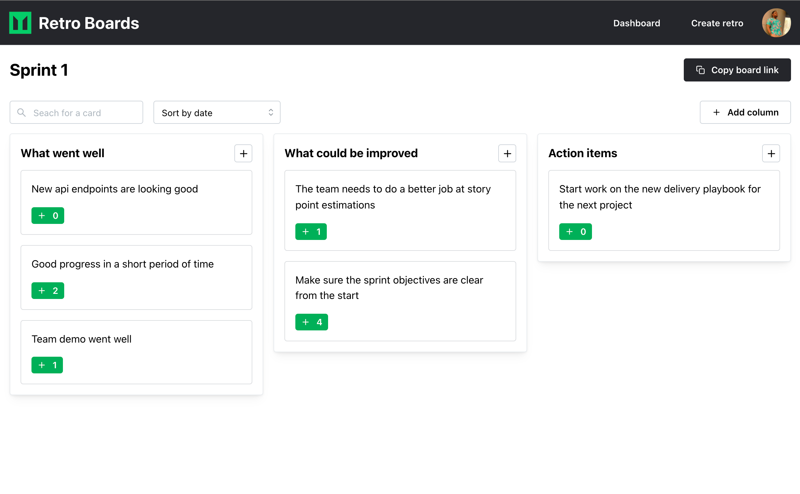Viewport: 800px width, 494px height.
Task: Select the Team demo went well card text
Action: click(82, 339)
